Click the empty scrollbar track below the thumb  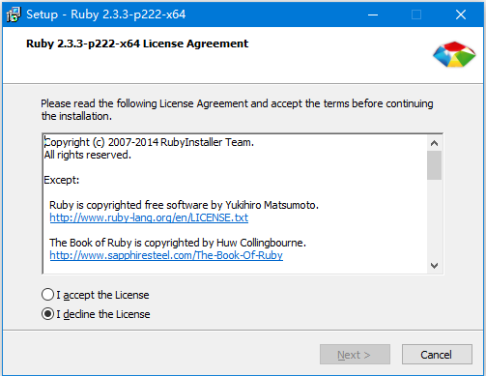click(434, 219)
